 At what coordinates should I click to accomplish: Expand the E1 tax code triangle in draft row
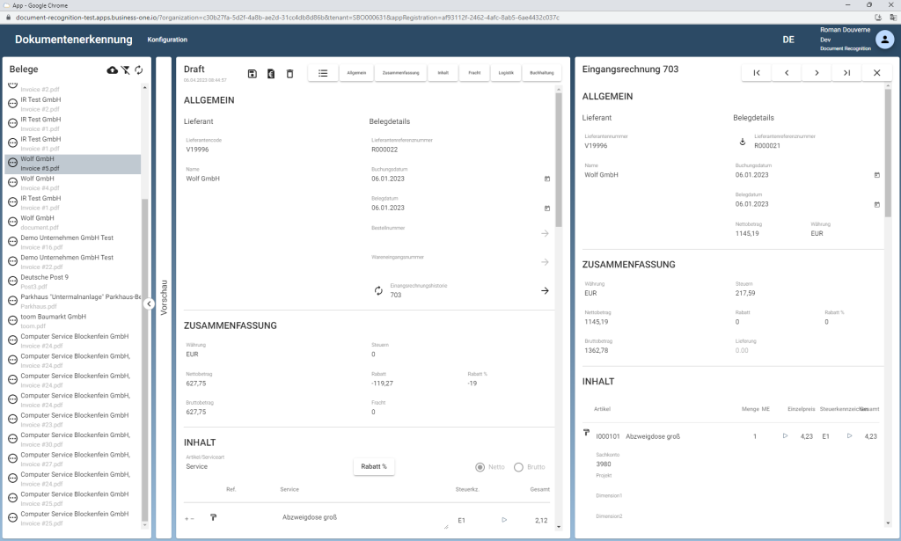coord(504,520)
